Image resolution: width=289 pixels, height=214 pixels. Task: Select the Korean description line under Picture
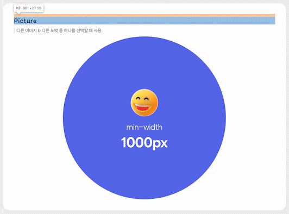point(59,30)
